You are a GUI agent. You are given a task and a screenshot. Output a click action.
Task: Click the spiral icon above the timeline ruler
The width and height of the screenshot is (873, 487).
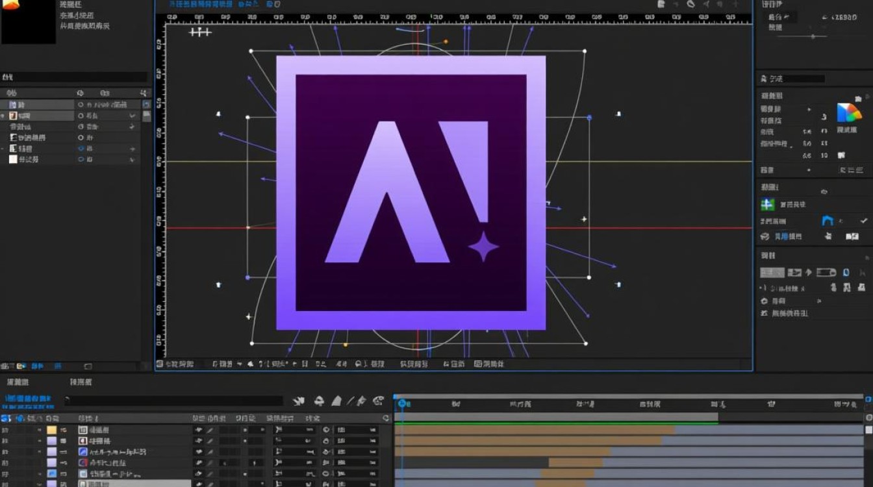tap(379, 401)
